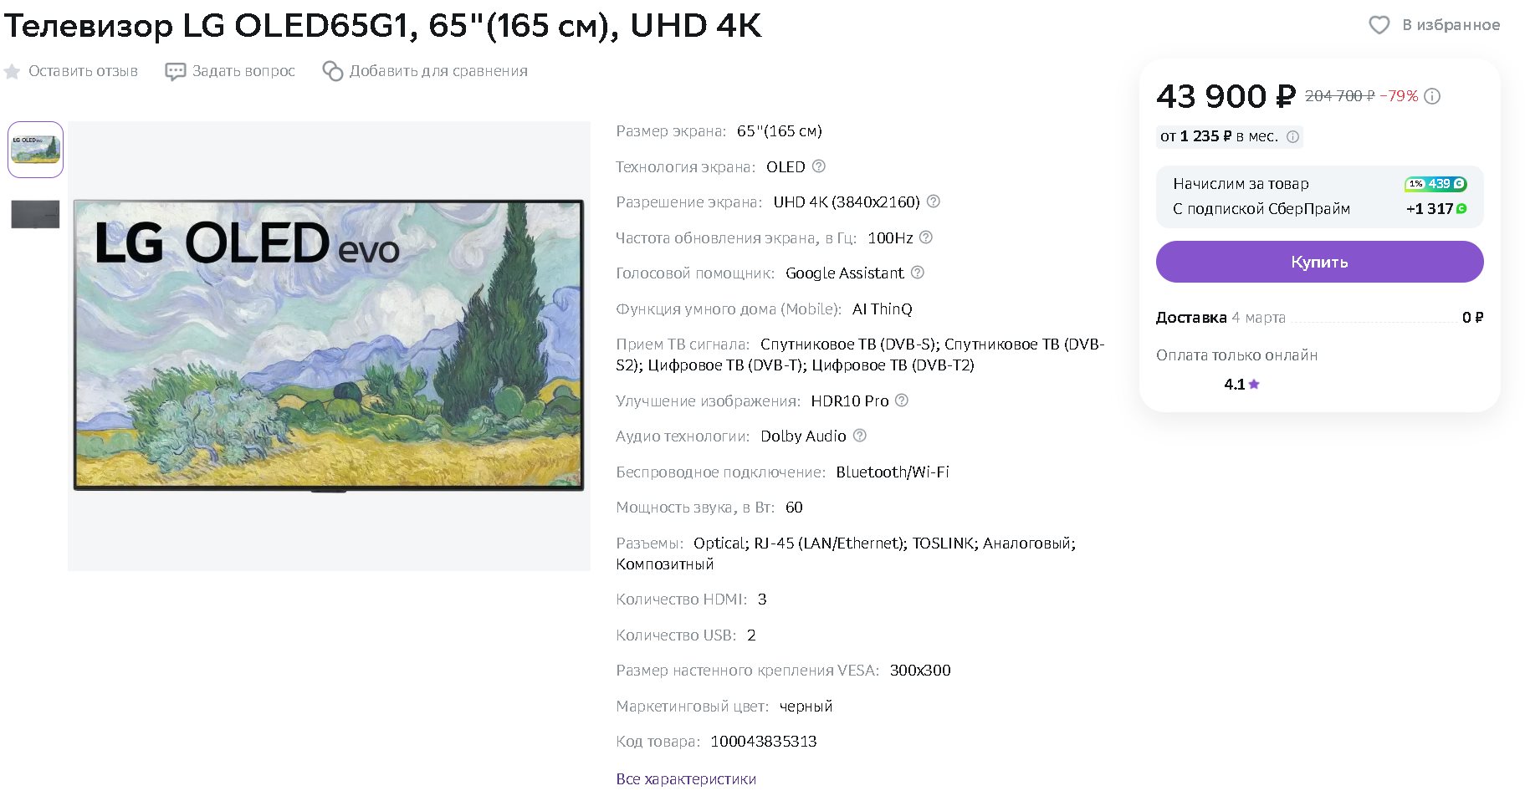Image resolution: width=1525 pixels, height=796 pixels.
Task: Open the help icon beside Dolby Audio
Action: click(x=859, y=436)
